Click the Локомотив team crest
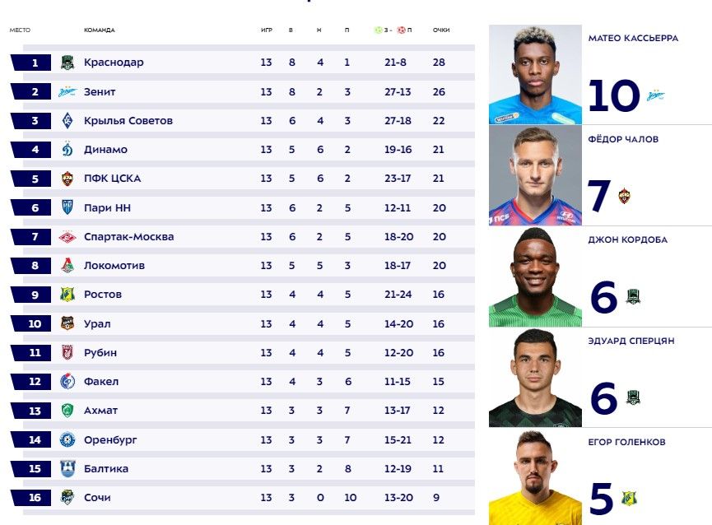Screen dimensions: 712x525 coord(67,266)
